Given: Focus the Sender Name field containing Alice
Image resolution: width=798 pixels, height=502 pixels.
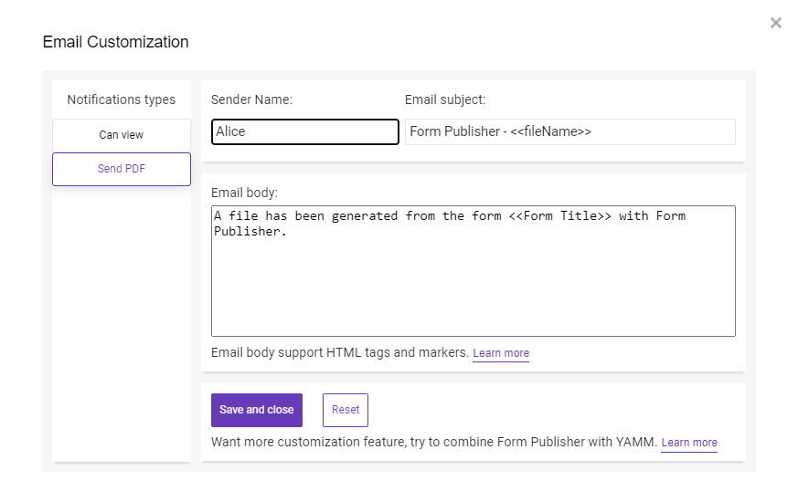Looking at the screenshot, I should (304, 131).
